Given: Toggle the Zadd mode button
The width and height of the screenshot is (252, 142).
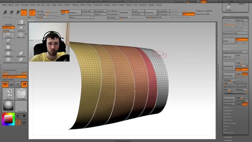Looking at the screenshot, I should tap(65, 11).
